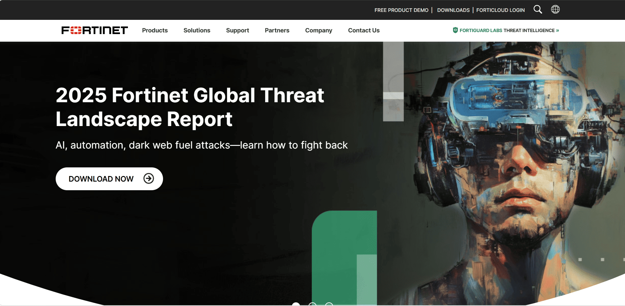Open the Support menu
Image resolution: width=625 pixels, height=306 pixels.
[238, 30]
